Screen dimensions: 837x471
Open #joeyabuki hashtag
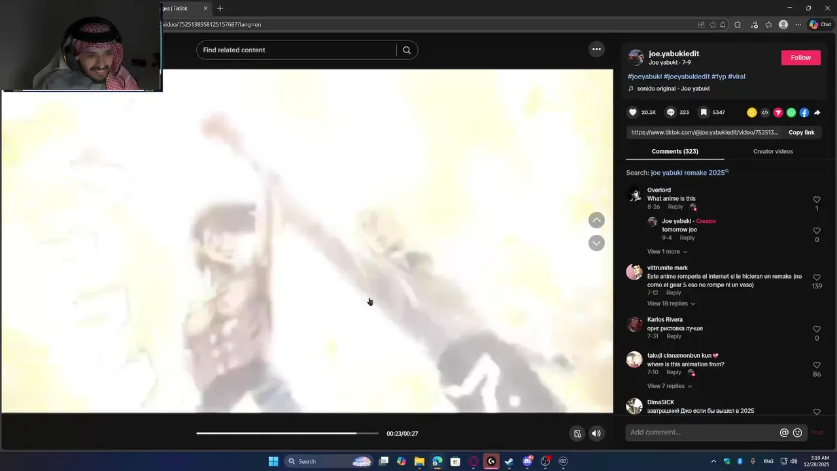pos(645,77)
